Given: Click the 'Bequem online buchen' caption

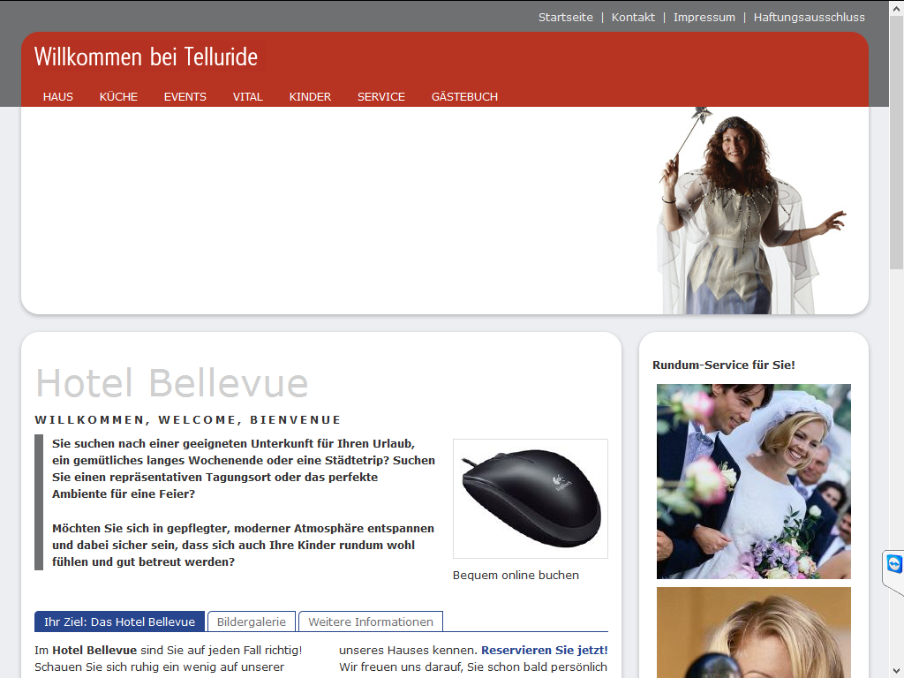Looking at the screenshot, I should click(x=516, y=575).
